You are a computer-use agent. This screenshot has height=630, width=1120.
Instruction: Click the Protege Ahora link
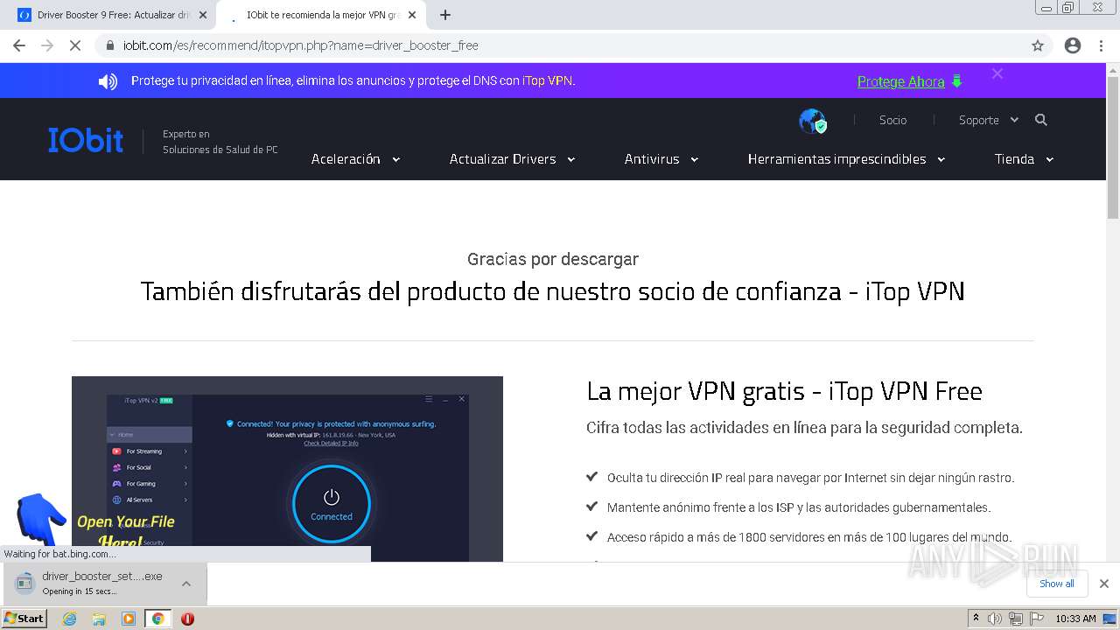pyautogui.click(x=901, y=81)
